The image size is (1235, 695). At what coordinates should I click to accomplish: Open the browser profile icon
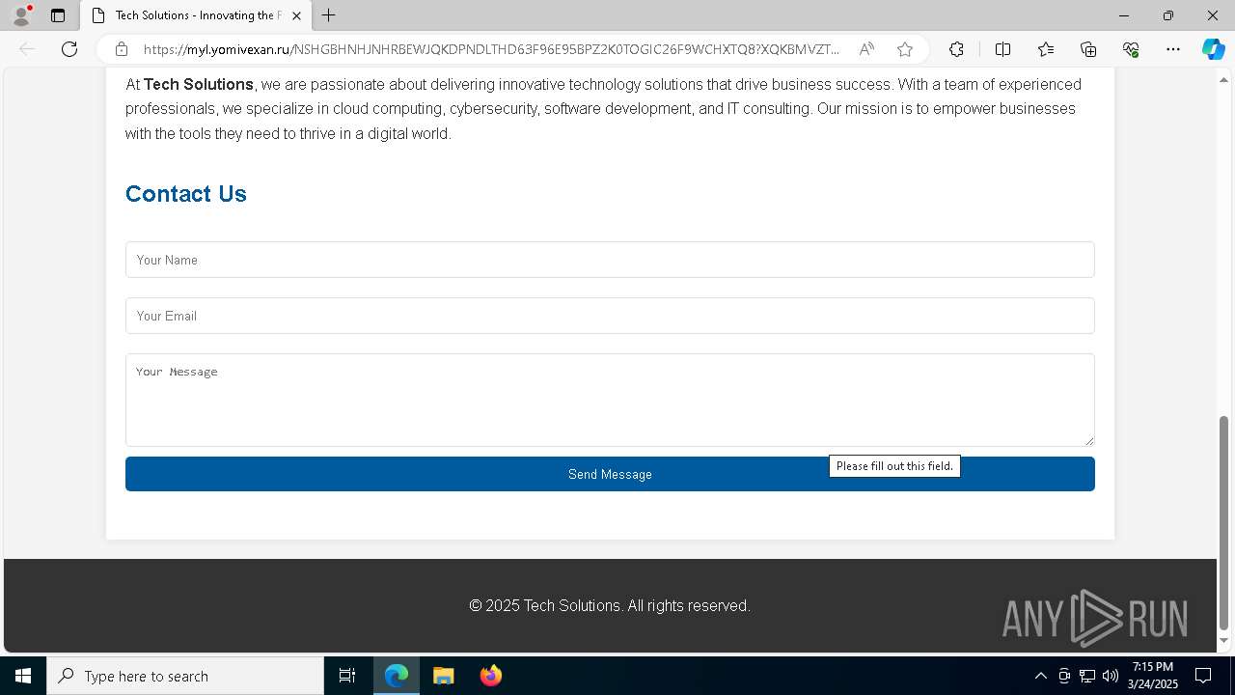click(21, 15)
